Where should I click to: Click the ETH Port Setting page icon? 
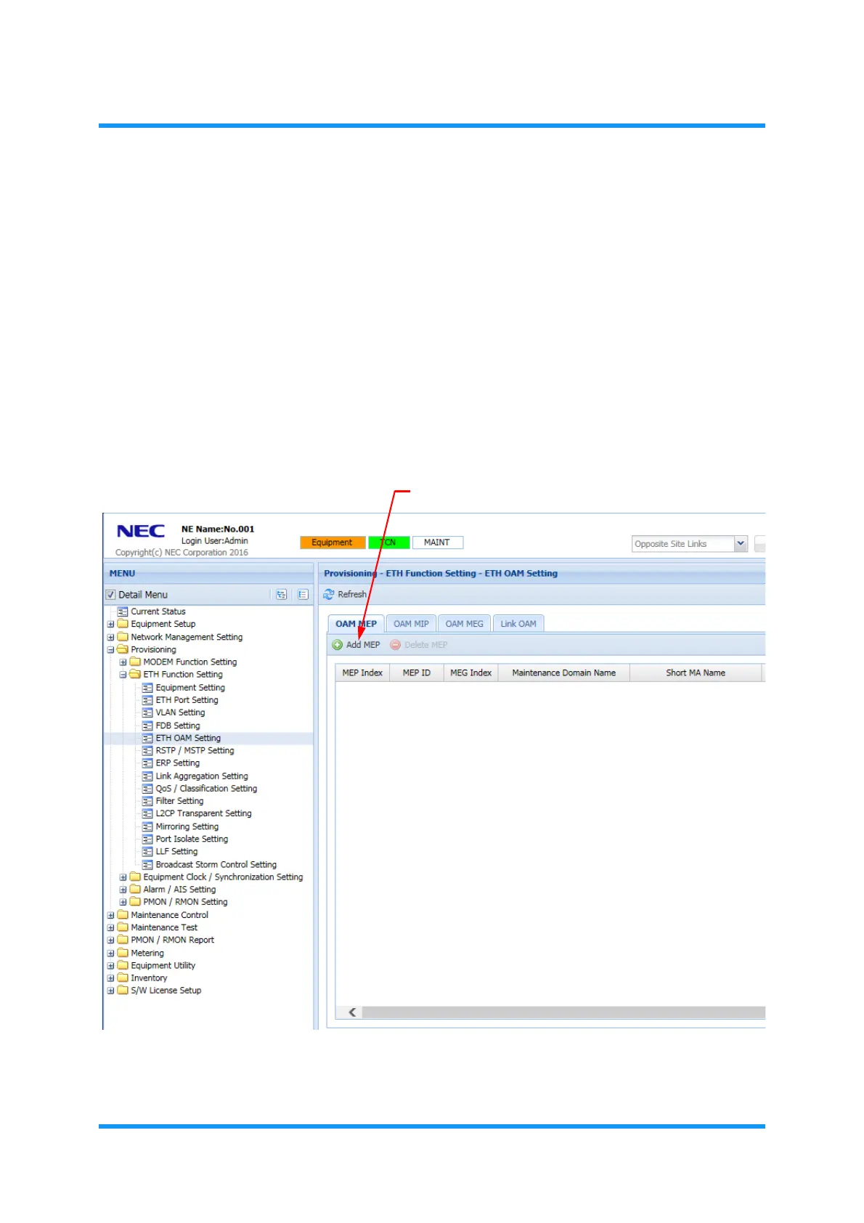click(x=147, y=700)
